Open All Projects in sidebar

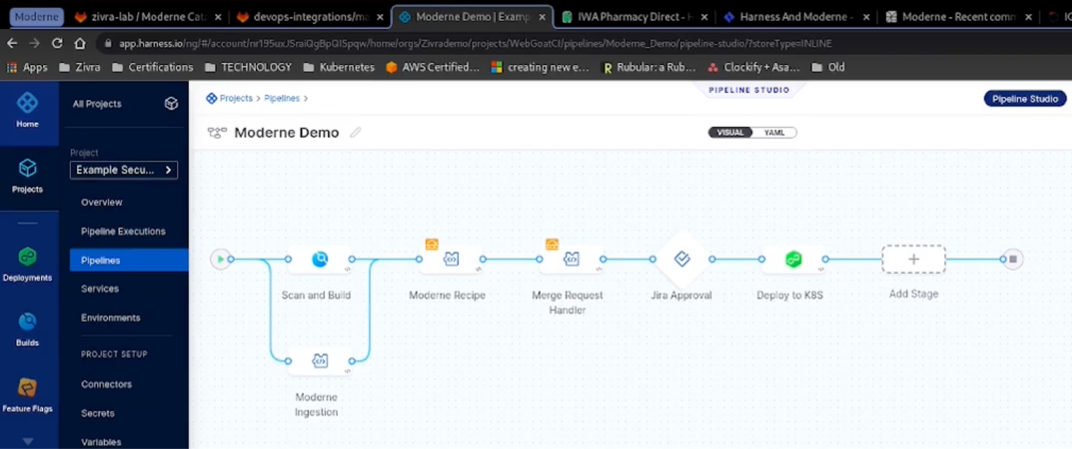[x=97, y=104]
